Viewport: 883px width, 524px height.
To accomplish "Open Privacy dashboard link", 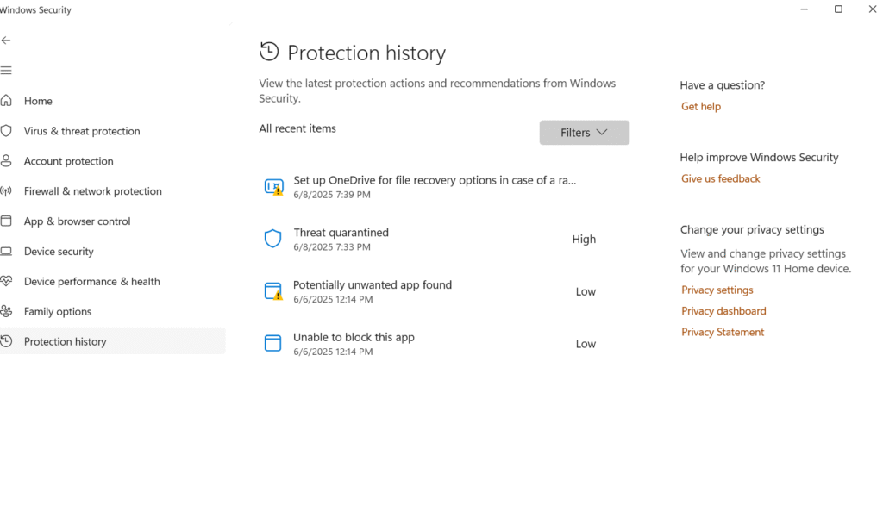I will [x=723, y=310].
